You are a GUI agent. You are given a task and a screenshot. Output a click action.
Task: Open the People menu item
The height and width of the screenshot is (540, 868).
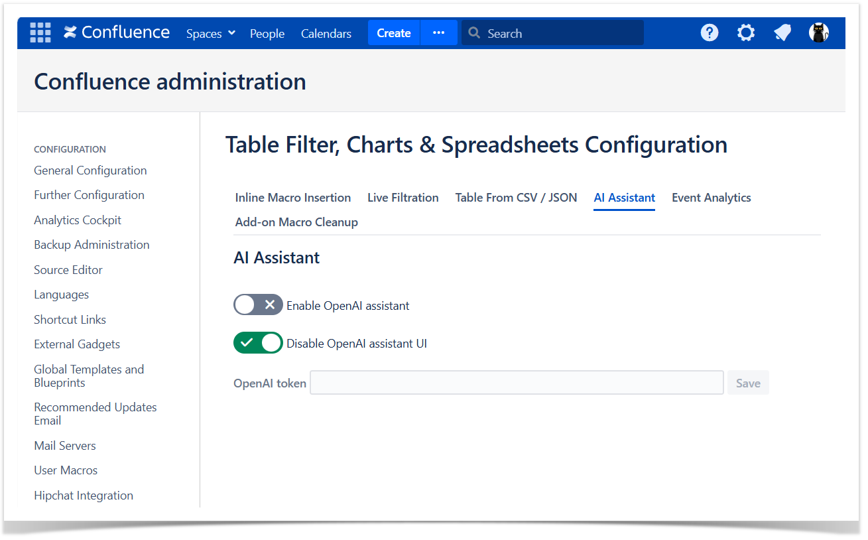267,33
